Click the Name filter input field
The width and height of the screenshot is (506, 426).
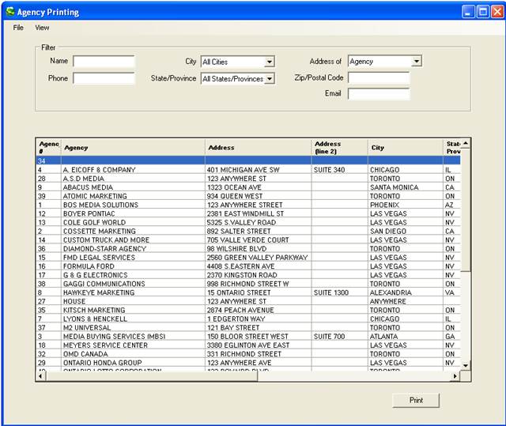[104, 62]
